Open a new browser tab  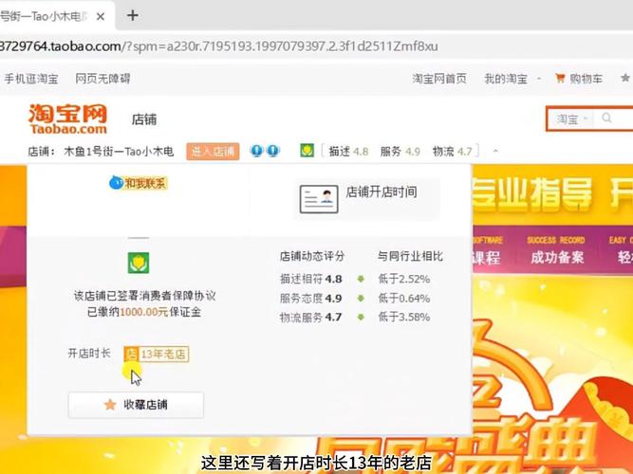133,16
